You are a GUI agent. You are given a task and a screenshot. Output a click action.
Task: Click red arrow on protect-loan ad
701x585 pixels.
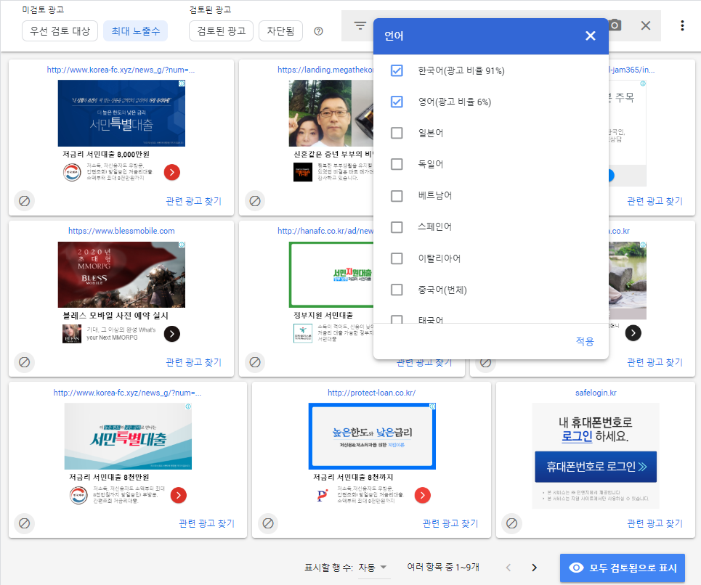pos(423,495)
